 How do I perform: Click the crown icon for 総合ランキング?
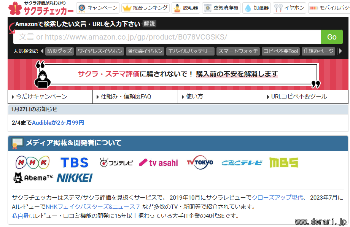[x=127, y=8]
